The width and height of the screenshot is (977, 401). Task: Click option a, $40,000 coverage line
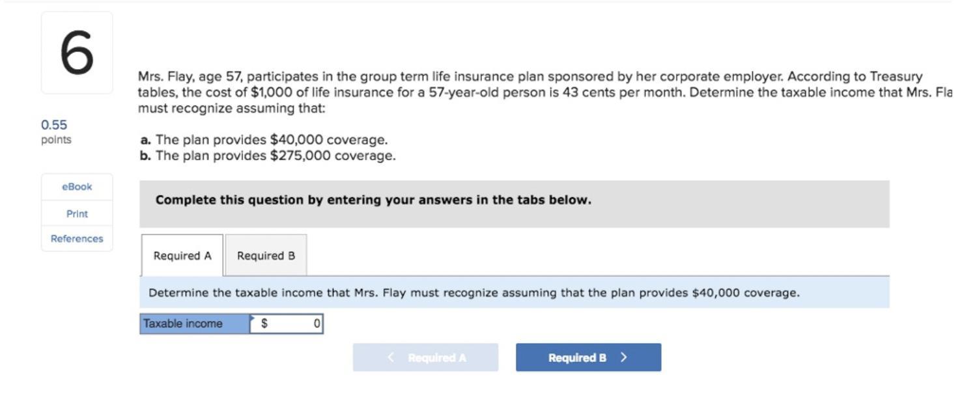264,140
